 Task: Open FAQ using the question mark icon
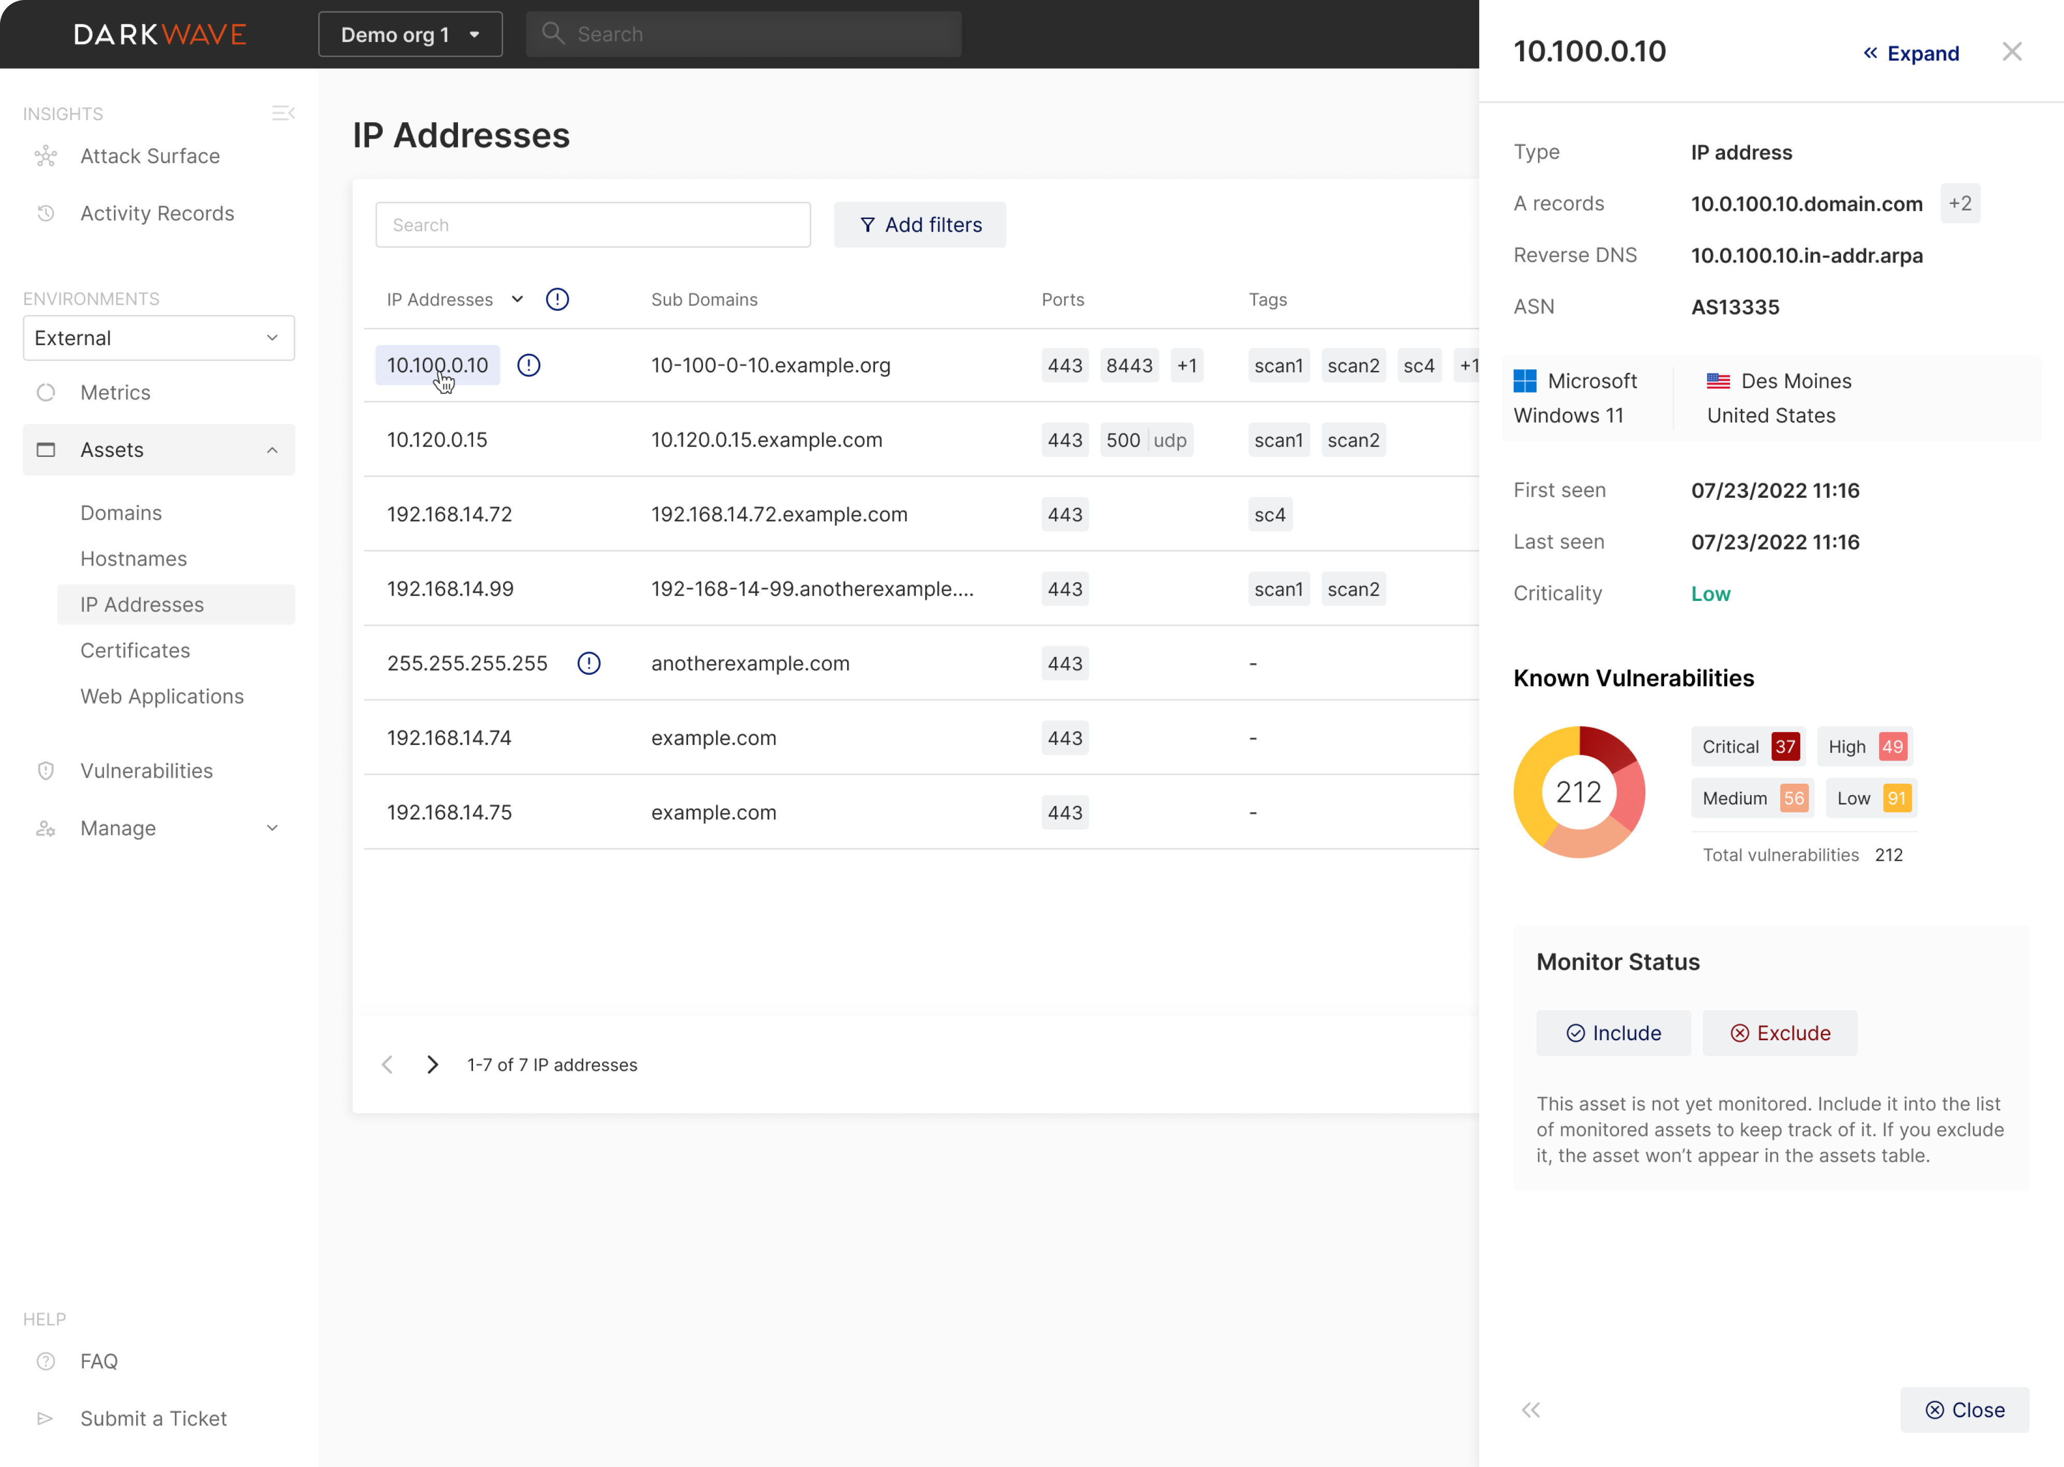46,1360
